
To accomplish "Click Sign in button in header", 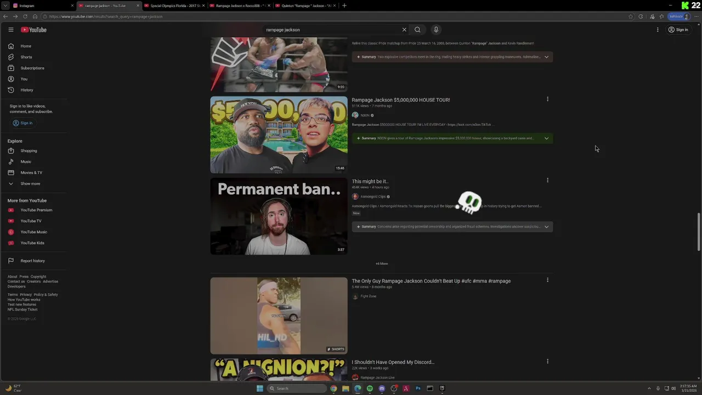I will point(678,30).
